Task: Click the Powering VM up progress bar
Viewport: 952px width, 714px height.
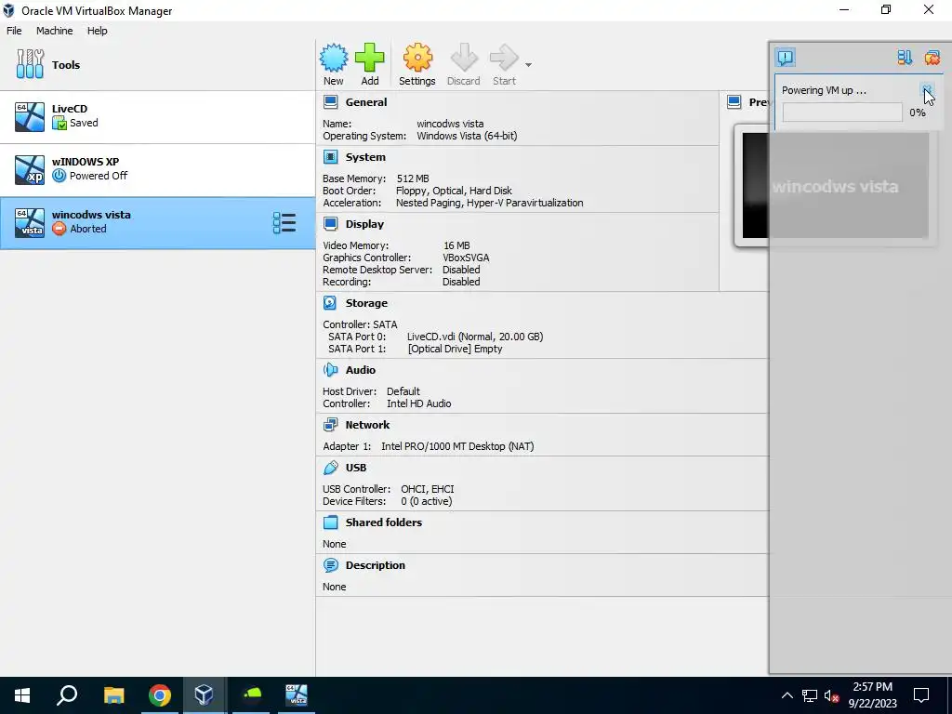Action: [x=842, y=112]
